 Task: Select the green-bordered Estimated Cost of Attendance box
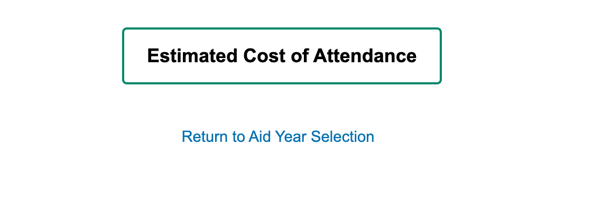pyautogui.click(x=282, y=56)
